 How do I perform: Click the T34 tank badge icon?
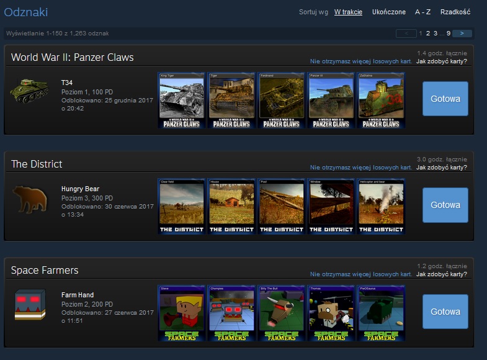tap(30, 91)
